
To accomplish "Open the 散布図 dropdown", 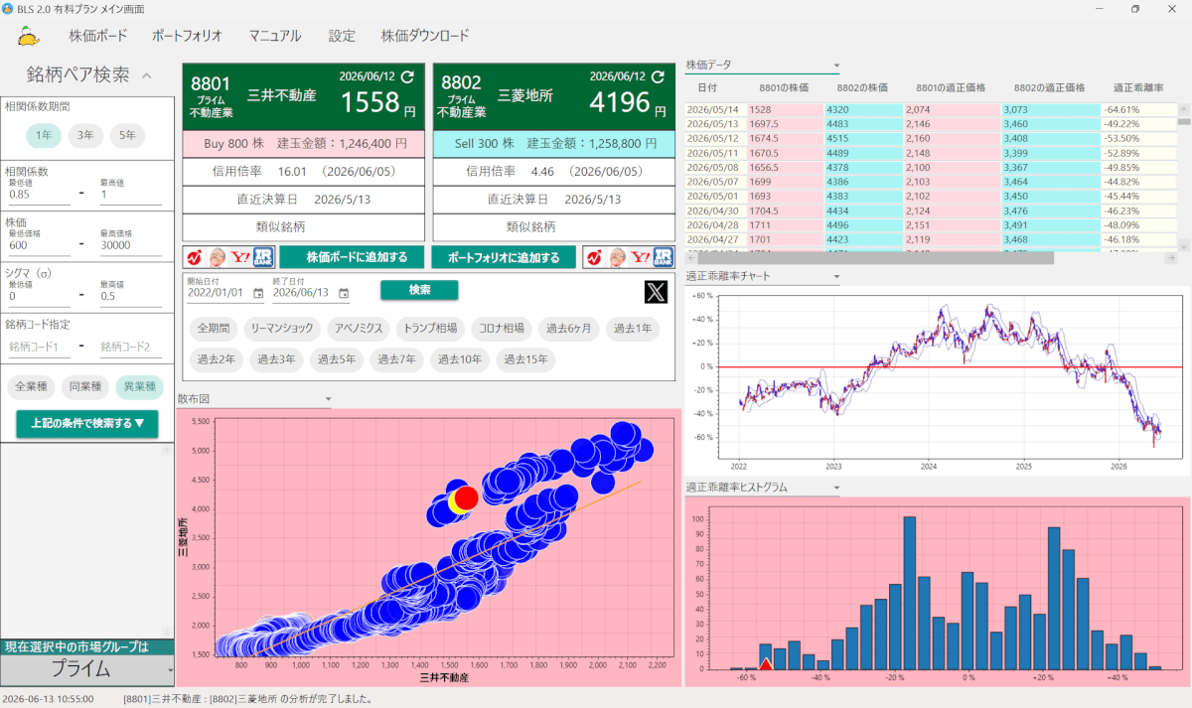I will [x=254, y=399].
